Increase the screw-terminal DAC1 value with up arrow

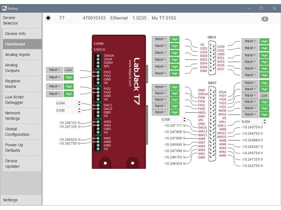click(x=79, y=102)
